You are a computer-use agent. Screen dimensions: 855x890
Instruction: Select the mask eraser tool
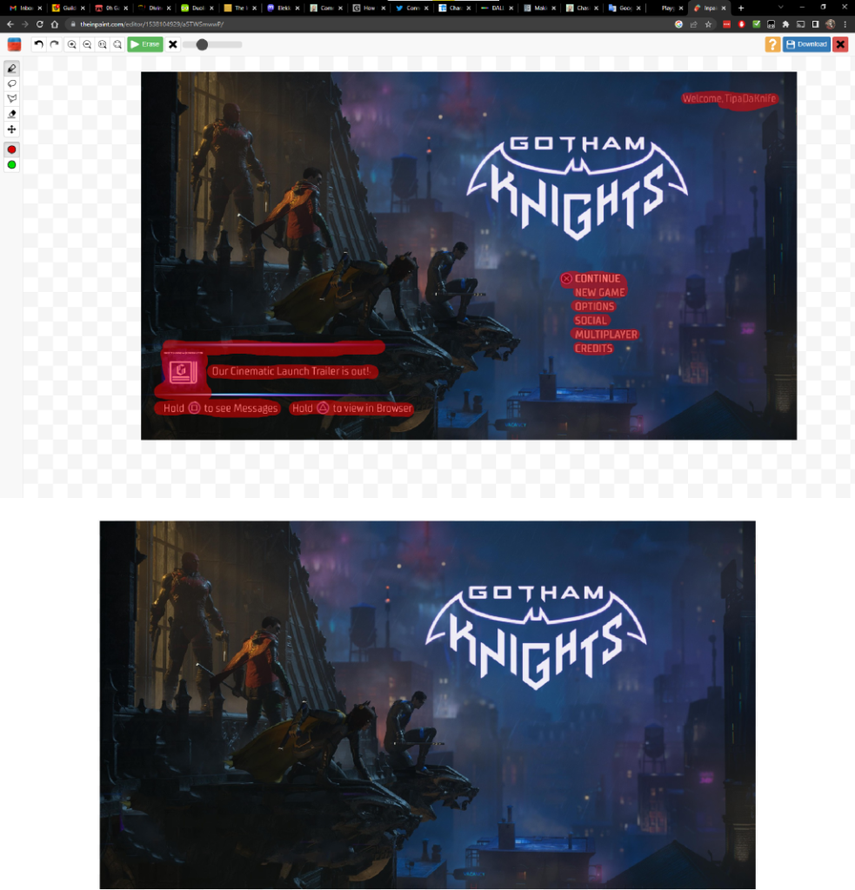pyautogui.click(x=11, y=114)
